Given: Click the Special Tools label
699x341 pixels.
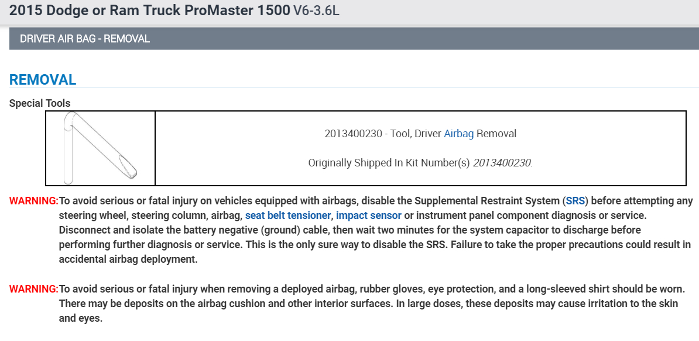Looking at the screenshot, I should [x=40, y=103].
